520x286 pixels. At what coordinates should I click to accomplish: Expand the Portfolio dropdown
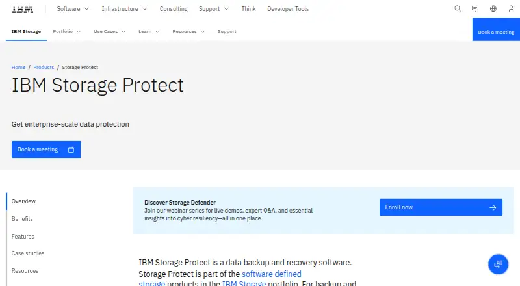click(x=67, y=31)
